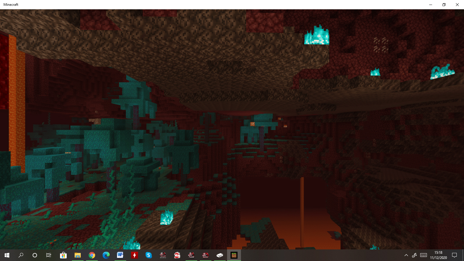Switch to GPU Monitor on the taskbar
Image resolution: width=464 pixels, height=261 pixels.
pos(205,255)
